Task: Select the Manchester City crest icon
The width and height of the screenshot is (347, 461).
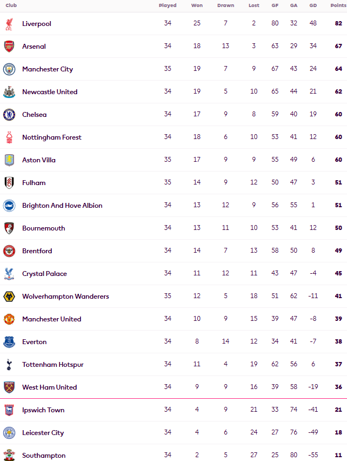Action: 9,69
